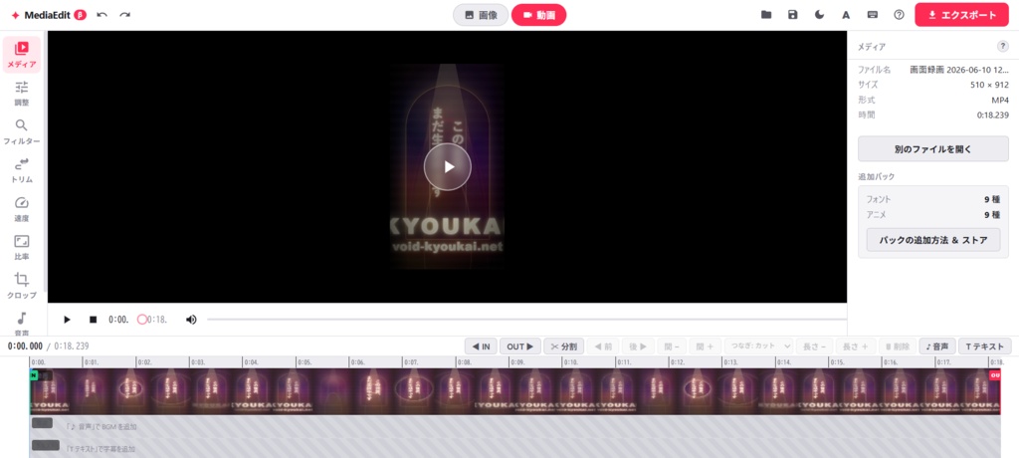This screenshot has height=458, width=1019.
Task: Click the undo arrow icon
Action: pyautogui.click(x=102, y=14)
